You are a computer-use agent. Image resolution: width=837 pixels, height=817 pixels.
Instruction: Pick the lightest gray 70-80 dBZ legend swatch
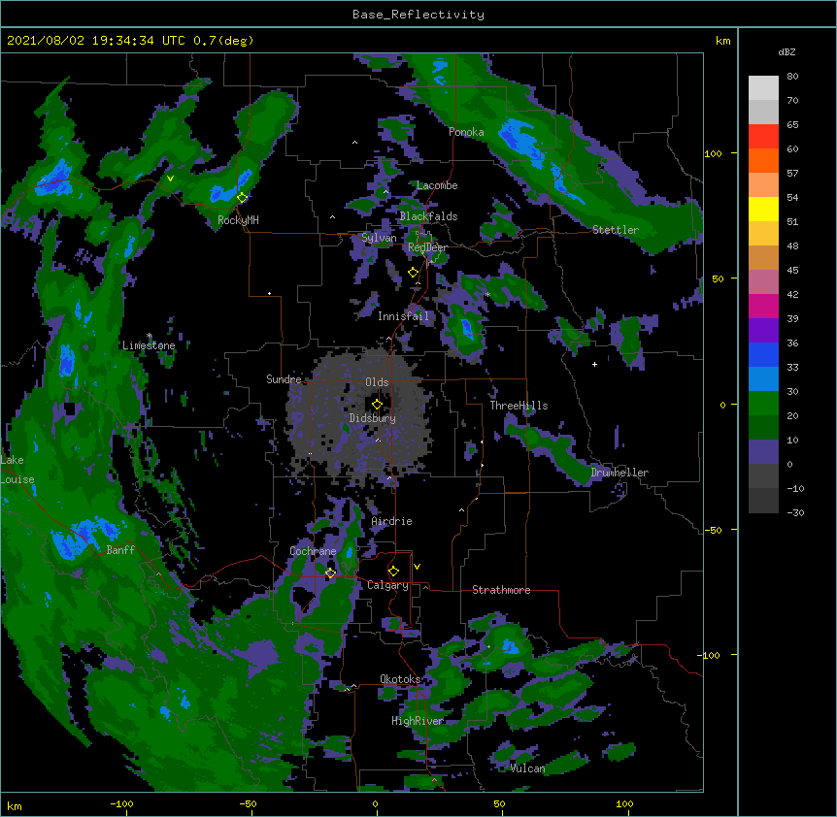[x=763, y=88]
